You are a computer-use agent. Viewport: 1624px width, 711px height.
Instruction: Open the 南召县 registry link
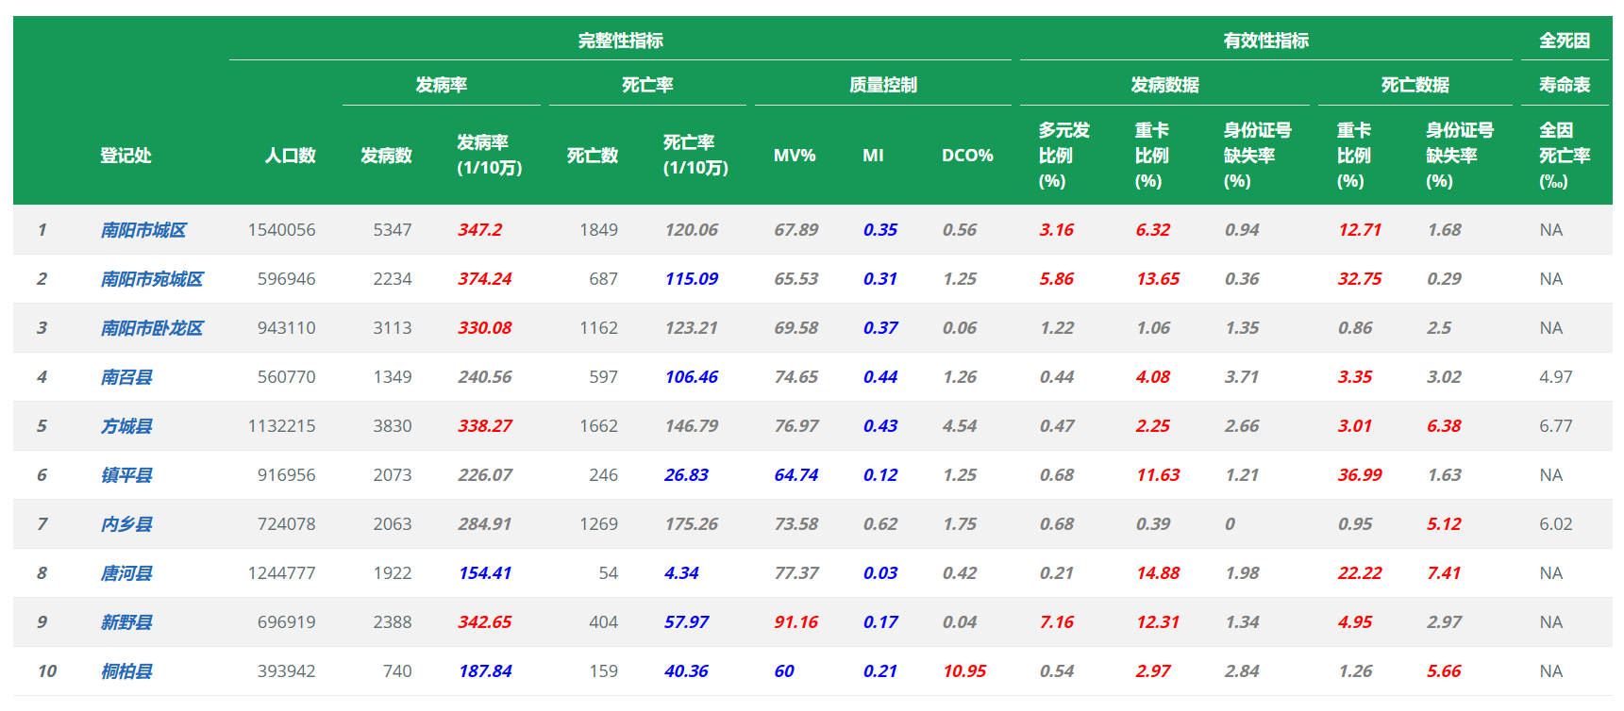[x=126, y=377]
